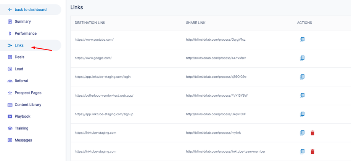351x161 pixels.
Task: Copy share link for the signup destination
Action: pyautogui.click(x=302, y=114)
